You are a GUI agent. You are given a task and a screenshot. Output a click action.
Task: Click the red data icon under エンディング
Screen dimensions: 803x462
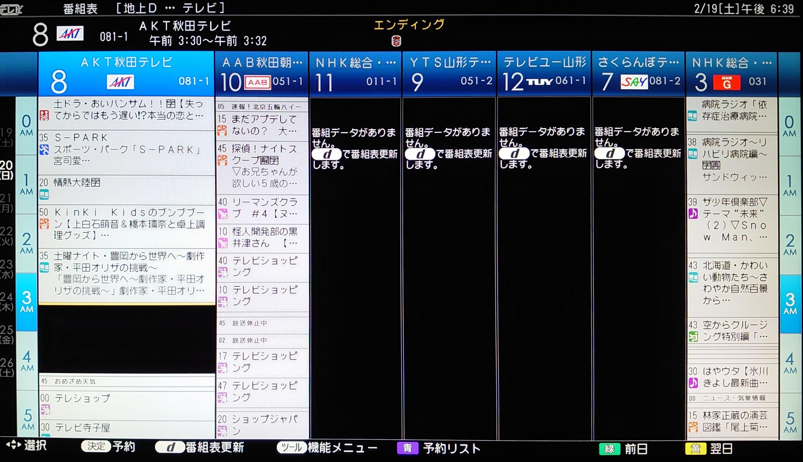(x=396, y=41)
